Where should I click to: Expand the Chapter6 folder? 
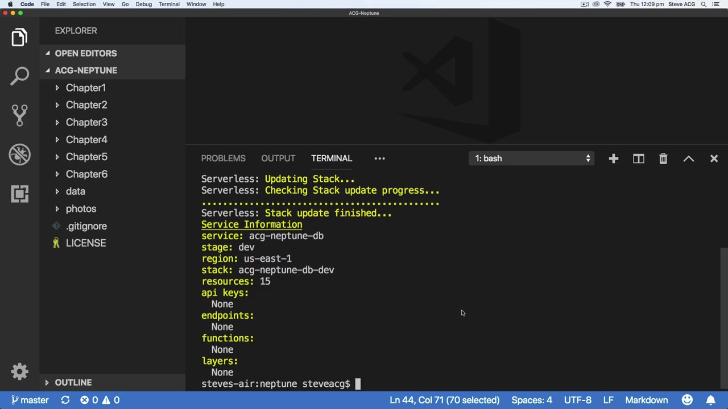[x=86, y=174]
